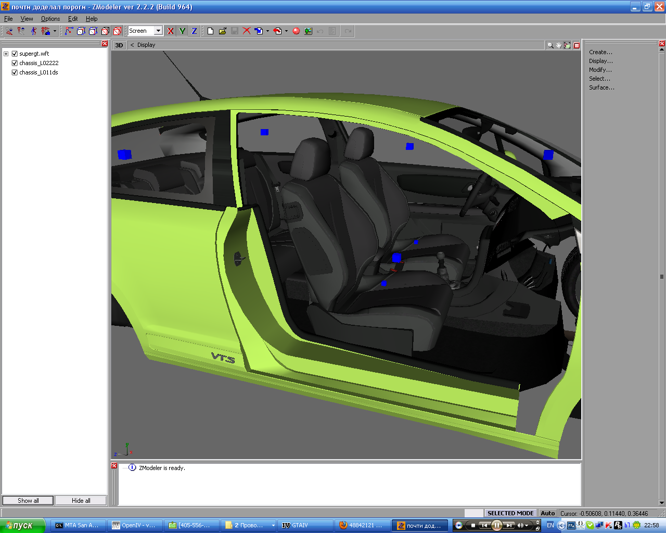Screen dimensions: 666x533
Task: Open the 3D viewport type dropdown
Action: click(x=119, y=45)
